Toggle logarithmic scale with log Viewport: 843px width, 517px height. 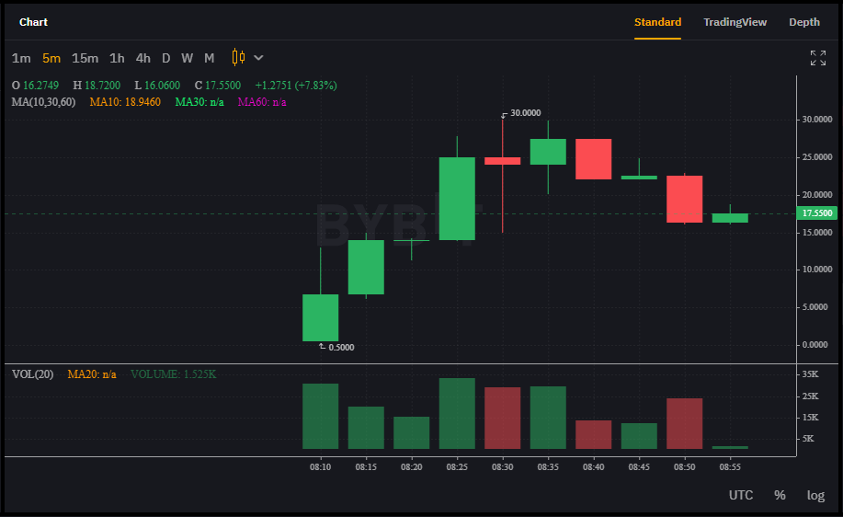pos(815,495)
